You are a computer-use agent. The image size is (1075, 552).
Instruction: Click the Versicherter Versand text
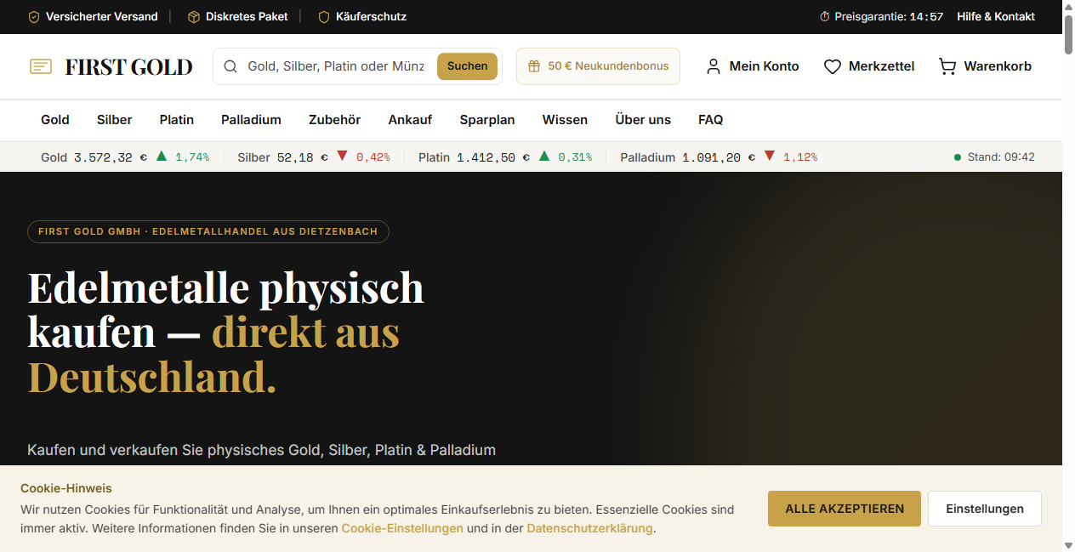(x=102, y=17)
